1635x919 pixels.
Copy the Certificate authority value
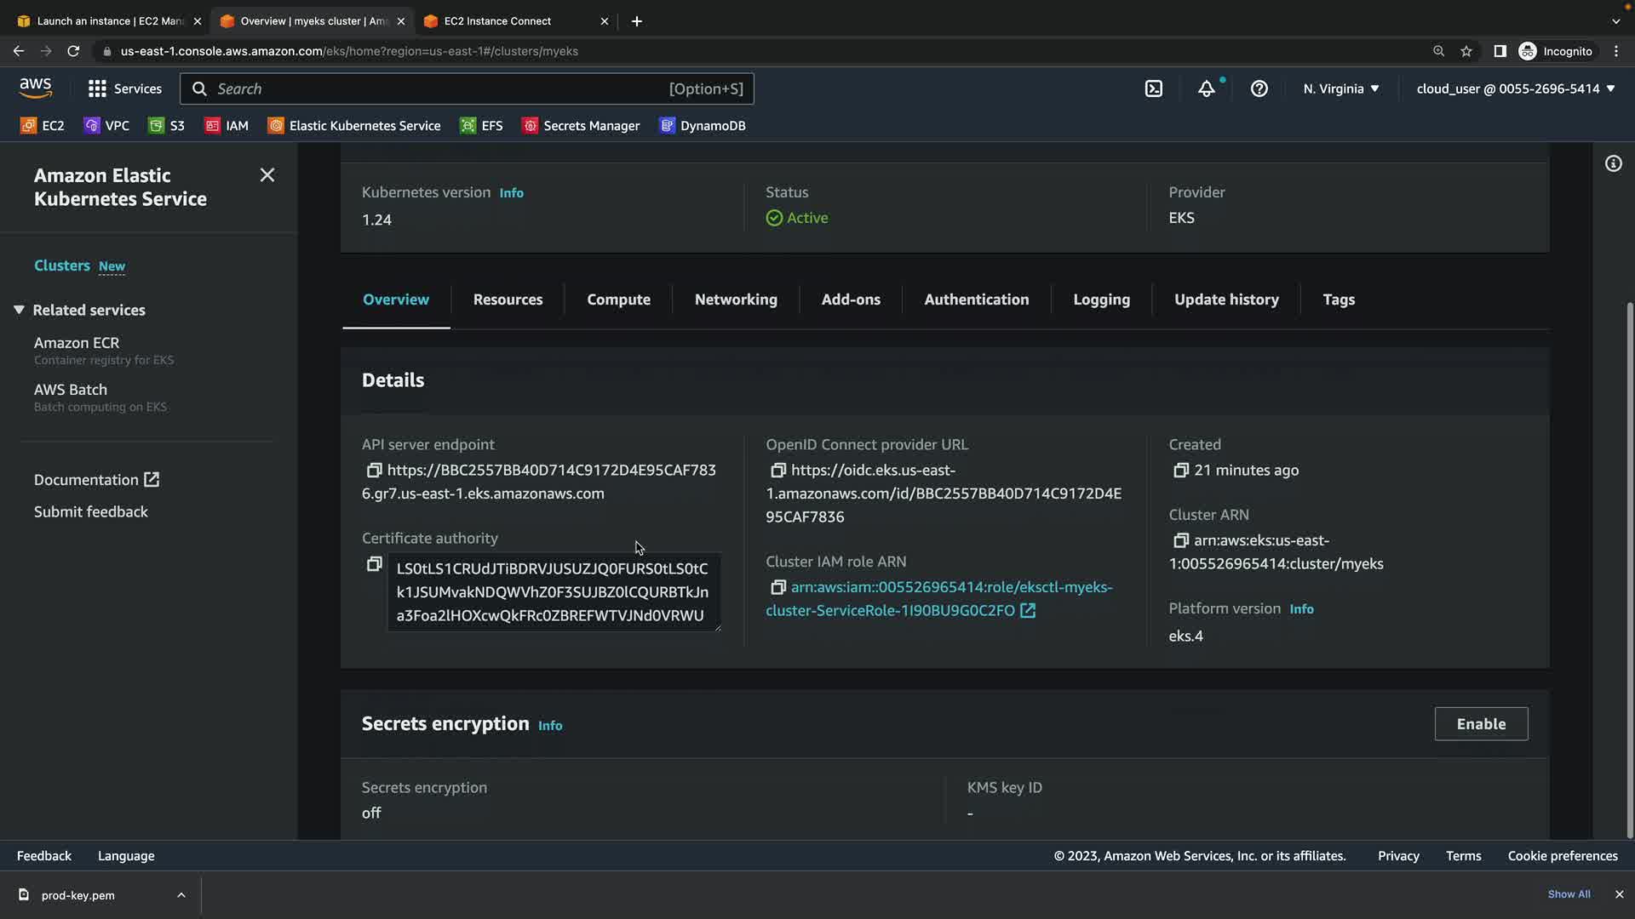(x=373, y=564)
